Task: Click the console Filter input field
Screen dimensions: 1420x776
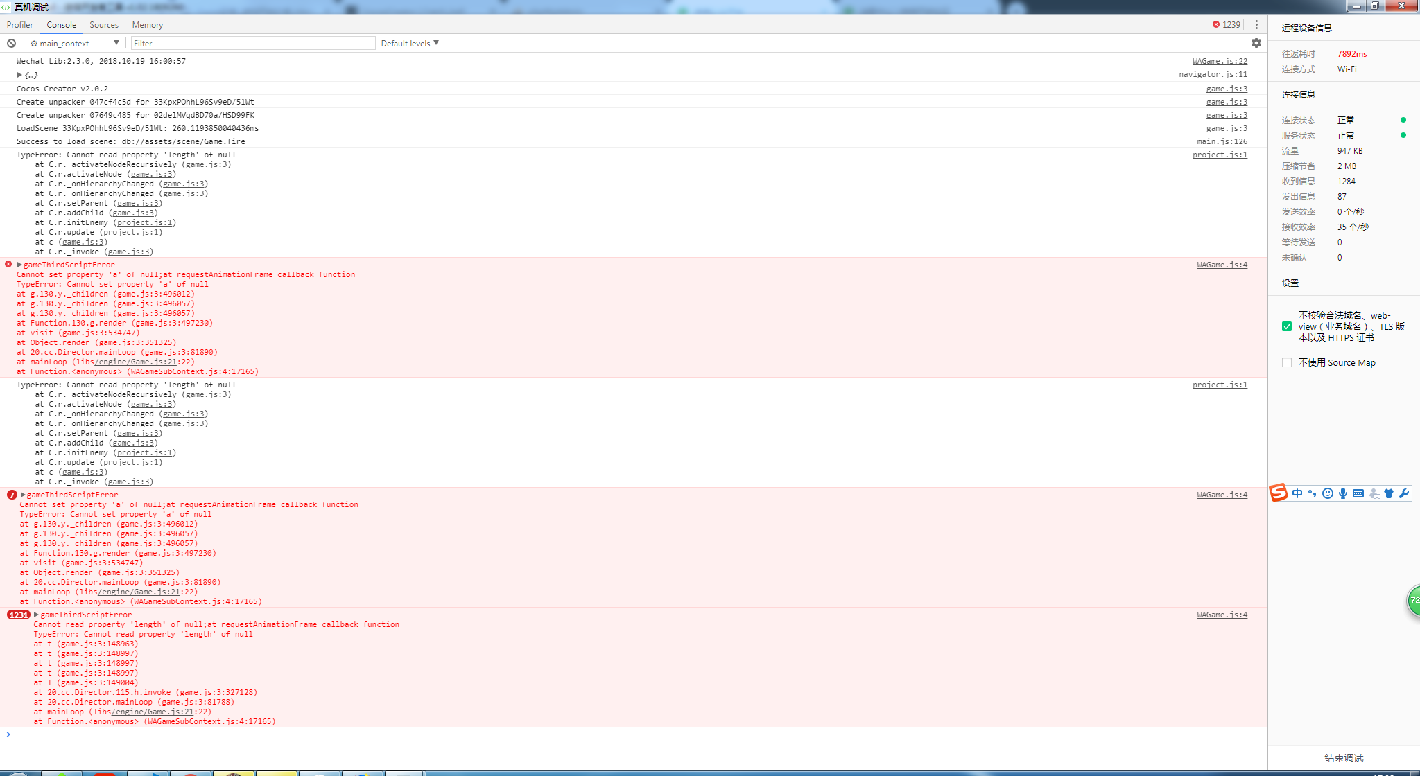Action: coord(253,43)
